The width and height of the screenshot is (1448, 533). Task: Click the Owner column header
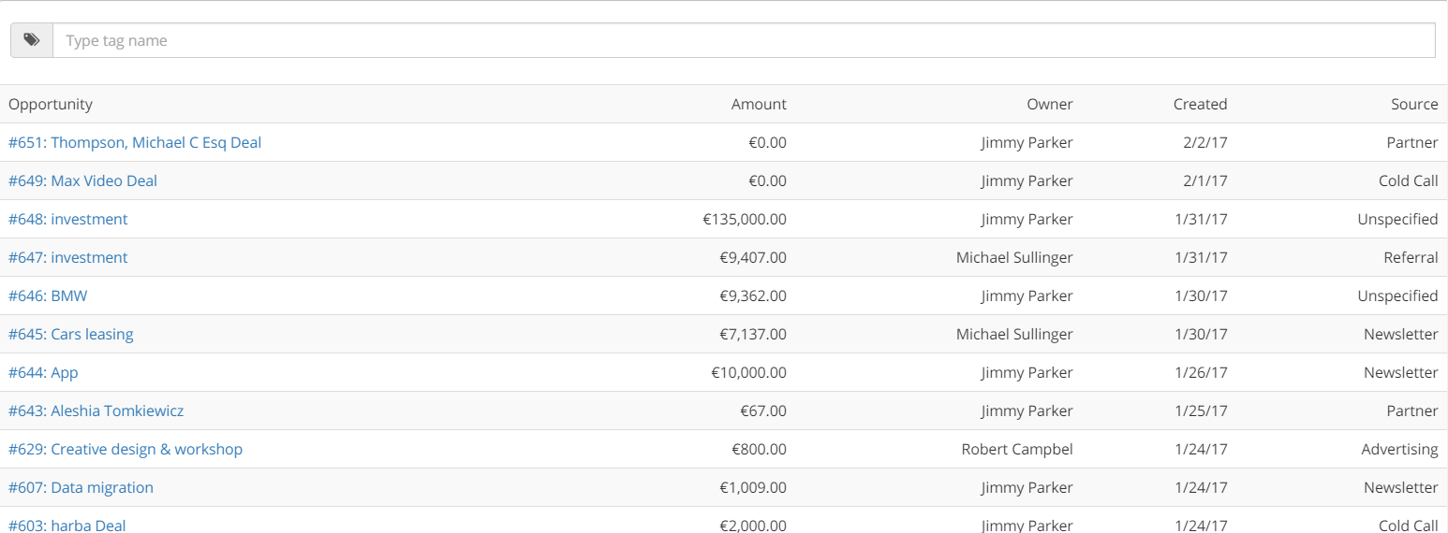click(1050, 104)
